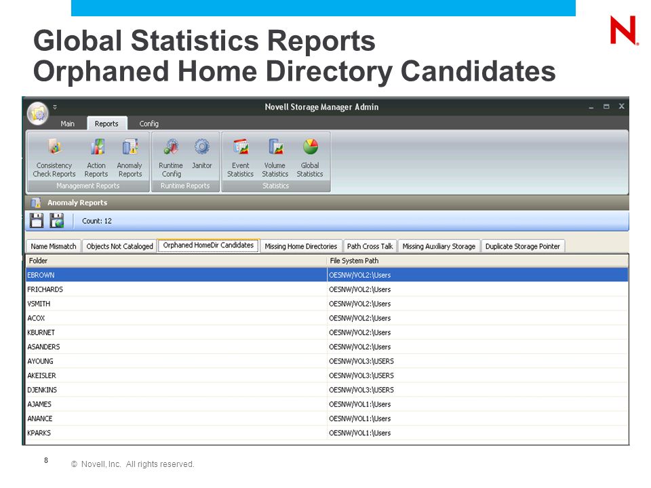
Task: Maximize the Novell Storage Manager Admin window
Action: (x=606, y=106)
